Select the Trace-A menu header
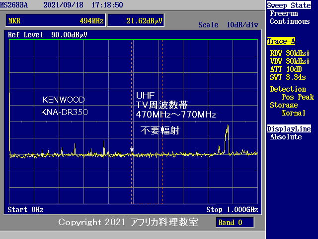 [x=281, y=41]
